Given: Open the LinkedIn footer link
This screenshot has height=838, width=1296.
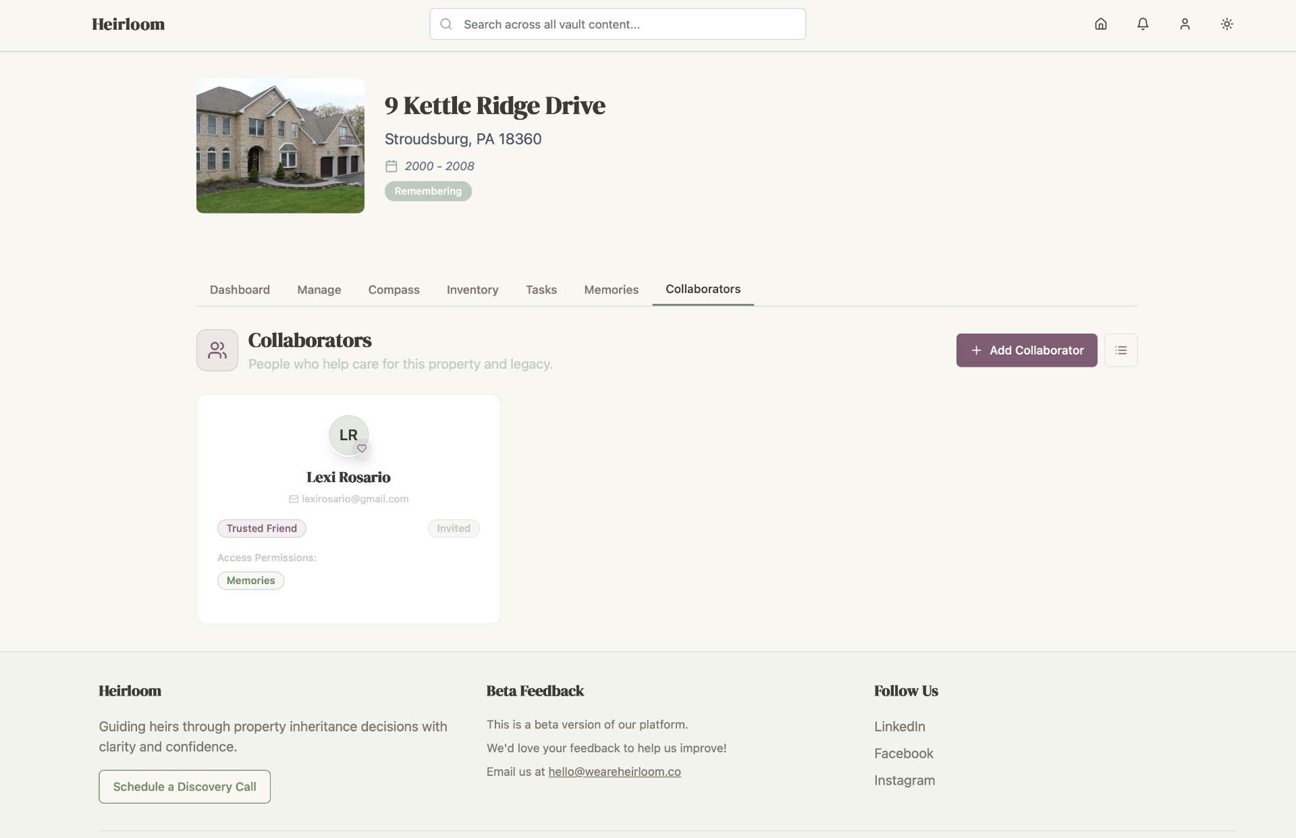Looking at the screenshot, I should click(899, 727).
